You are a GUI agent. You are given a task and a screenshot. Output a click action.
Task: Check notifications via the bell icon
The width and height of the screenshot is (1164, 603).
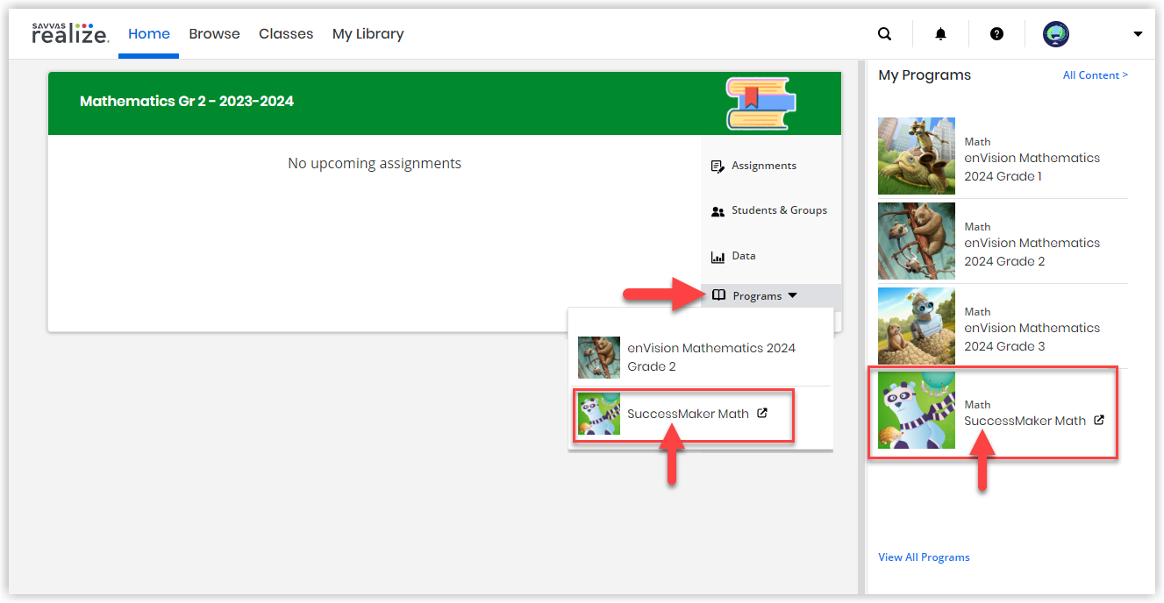point(939,33)
